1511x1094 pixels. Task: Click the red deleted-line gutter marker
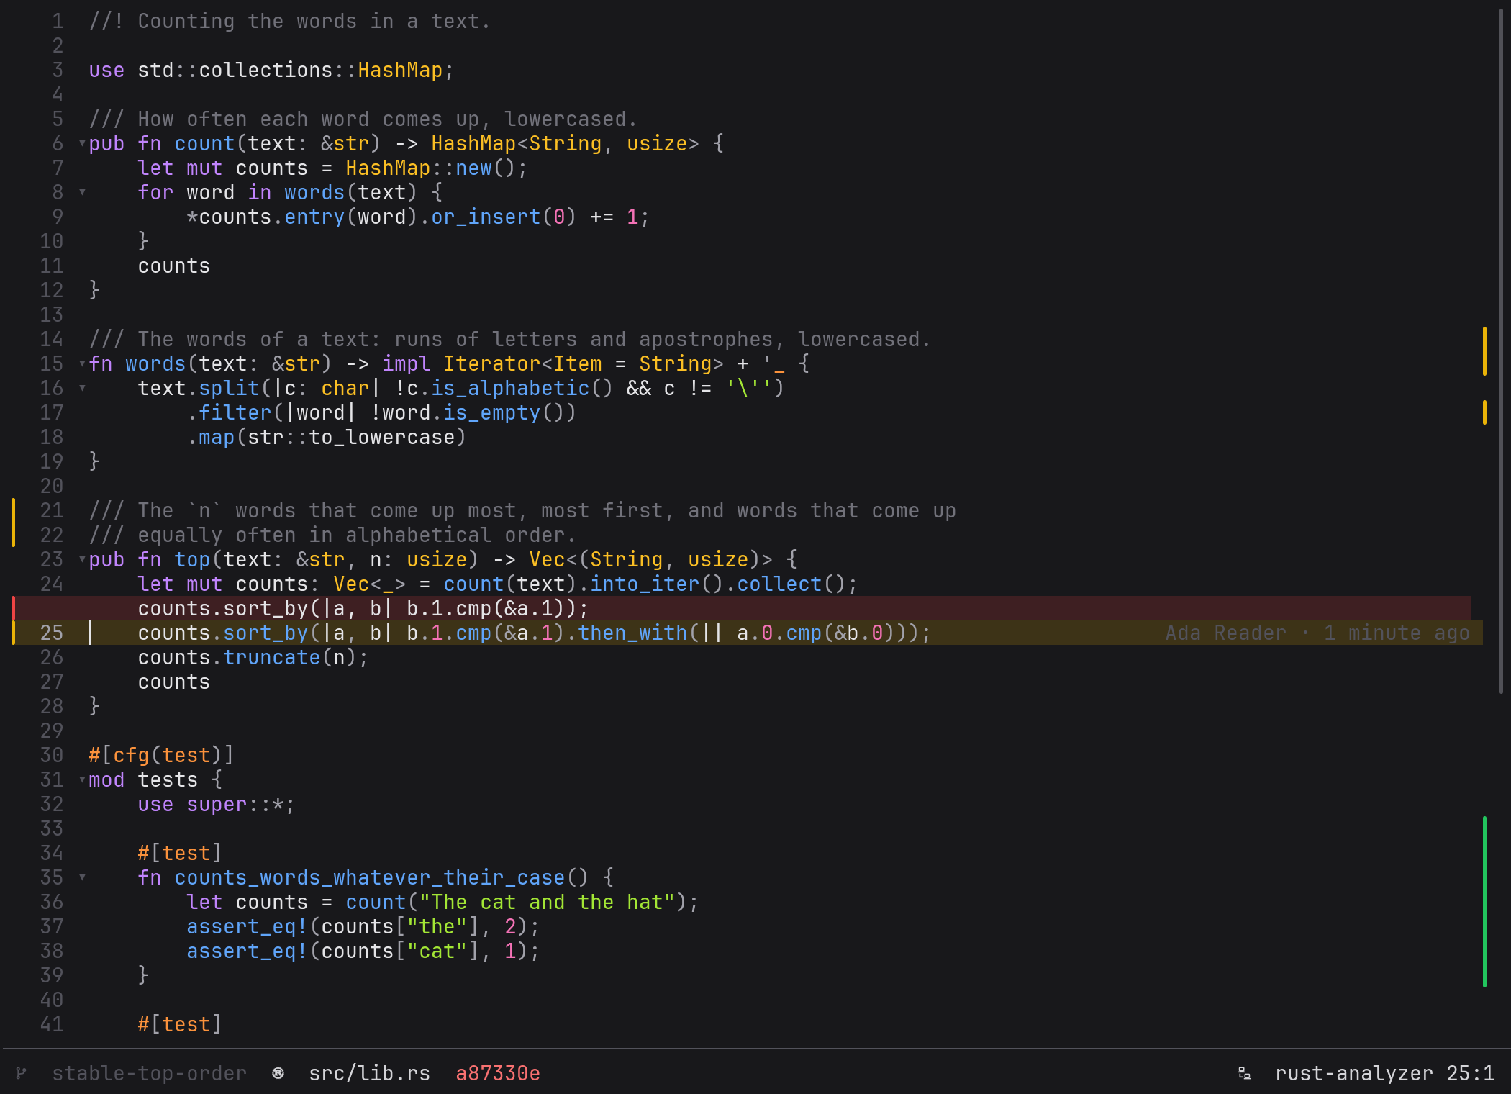point(14,608)
